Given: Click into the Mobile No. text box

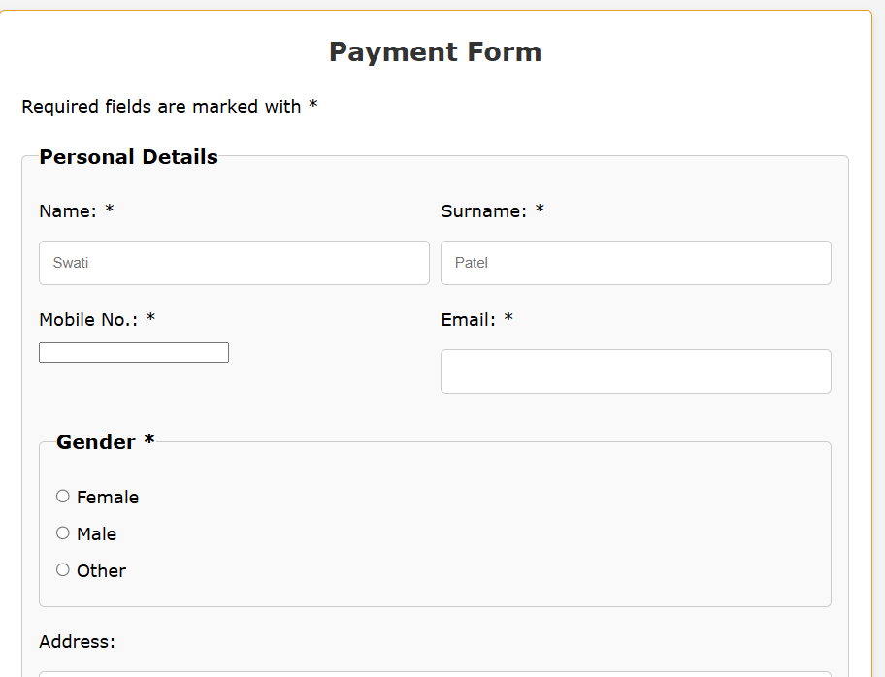Looking at the screenshot, I should (x=134, y=353).
